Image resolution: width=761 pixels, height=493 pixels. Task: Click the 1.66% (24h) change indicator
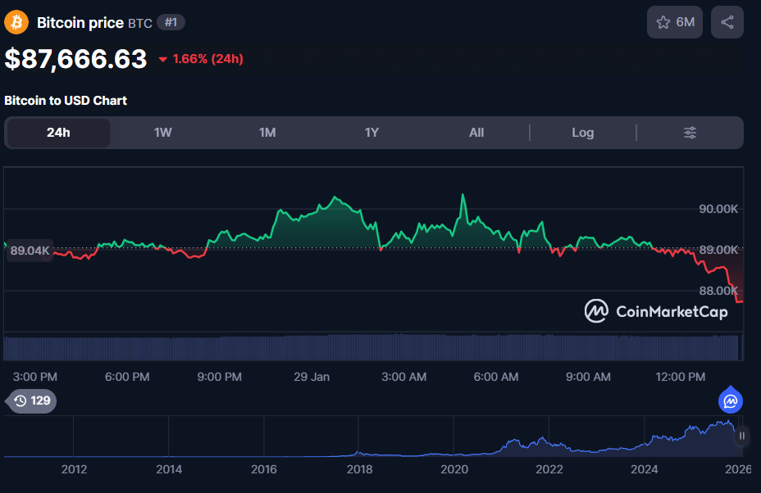coord(201,59)
